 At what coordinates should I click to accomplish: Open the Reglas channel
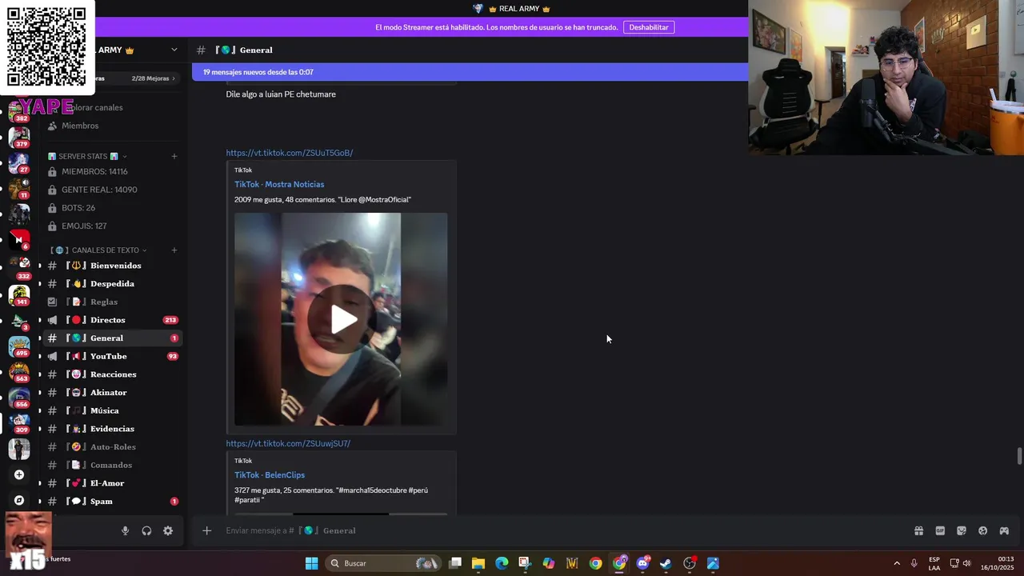click(112, 302)
